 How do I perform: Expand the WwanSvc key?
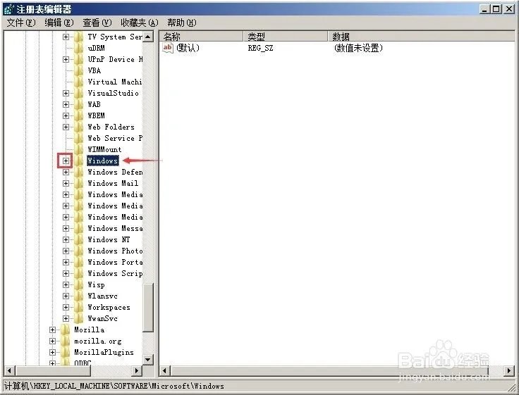point(66,318)
